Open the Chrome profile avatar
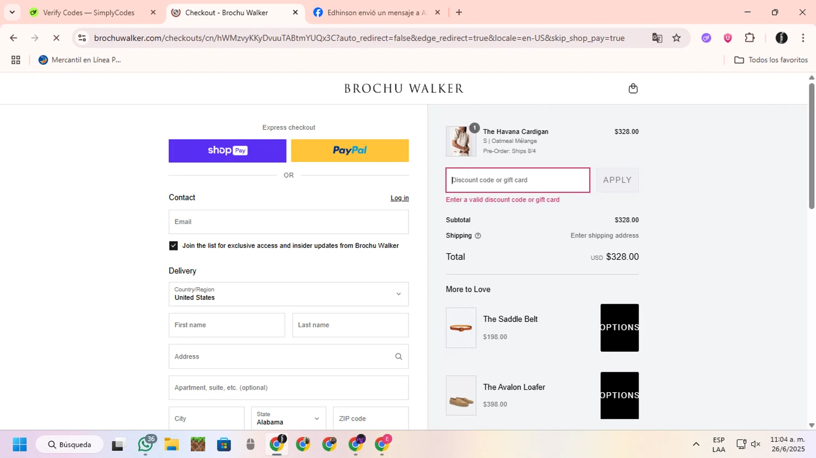Screen dimensions: 816x458 [x=781, y=37]
